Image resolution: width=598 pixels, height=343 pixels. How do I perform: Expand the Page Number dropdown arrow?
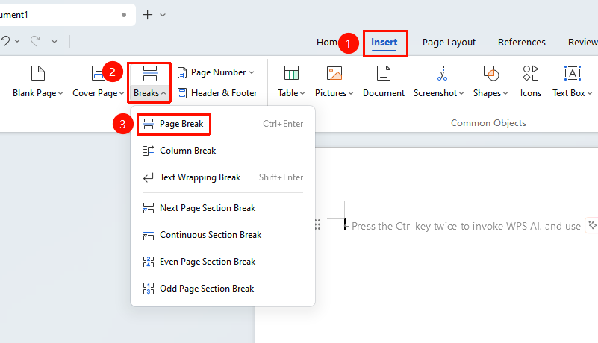click(x=252, y=72)
